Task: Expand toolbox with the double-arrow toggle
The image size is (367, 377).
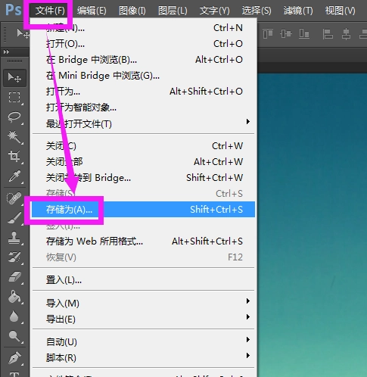Action: pyautogui.click(x=7, y=52)
